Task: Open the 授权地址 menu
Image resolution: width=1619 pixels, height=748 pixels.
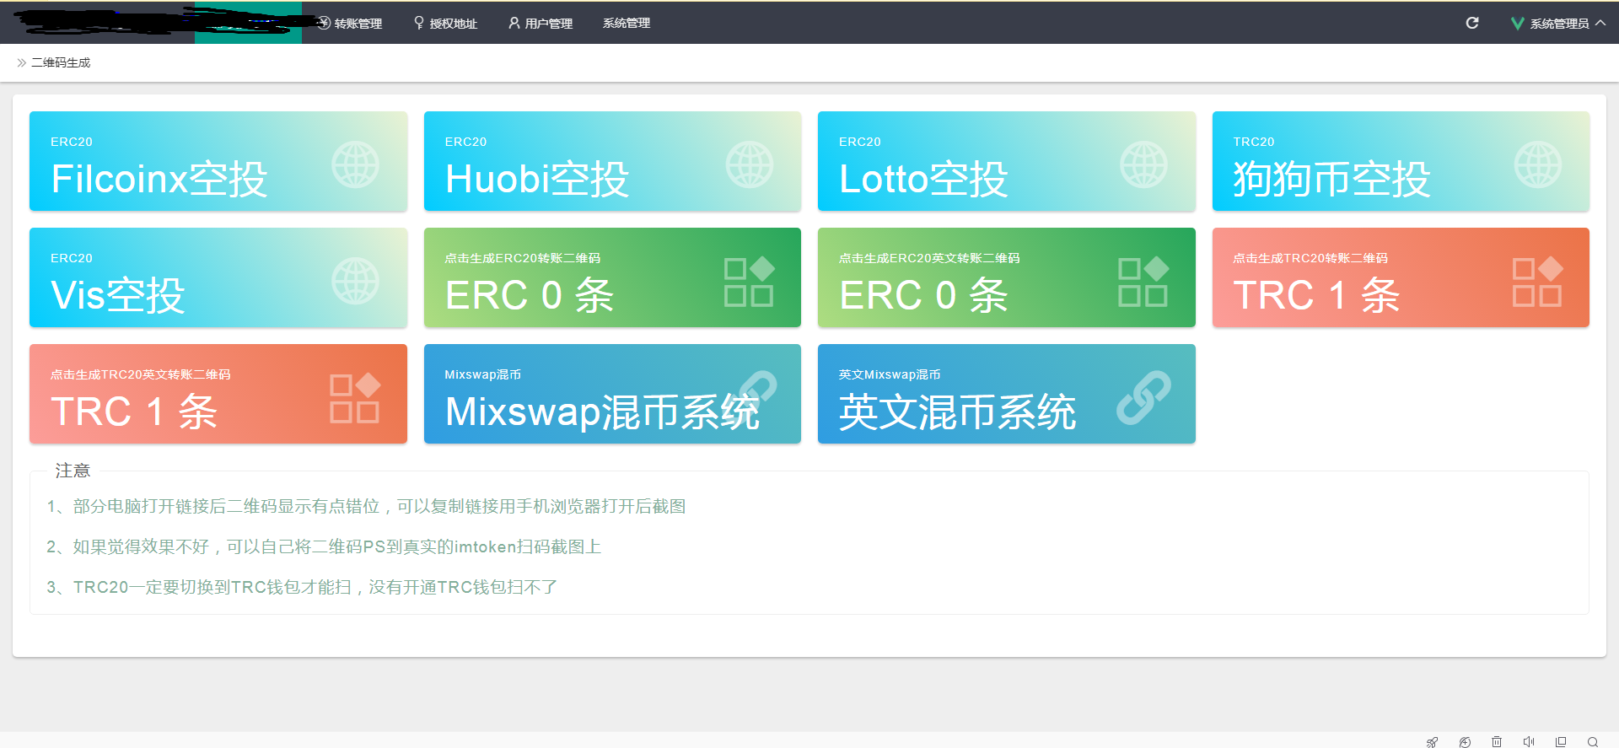Action: point(445,24)
